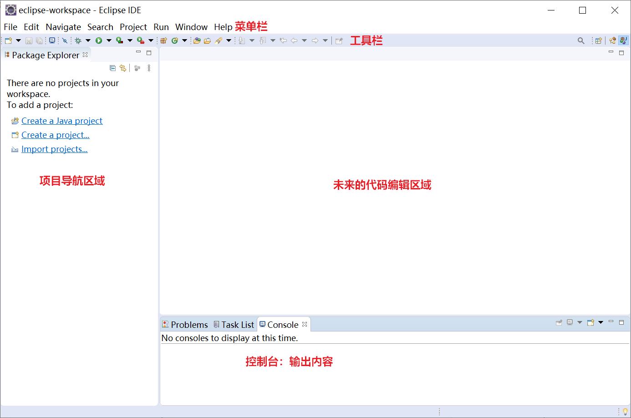Click the Tip of the Day lightbulb
This screenshot has width=631, height=418.
tap(625, 412)
